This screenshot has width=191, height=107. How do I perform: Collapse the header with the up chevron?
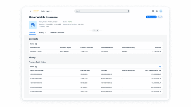[94, 30]
